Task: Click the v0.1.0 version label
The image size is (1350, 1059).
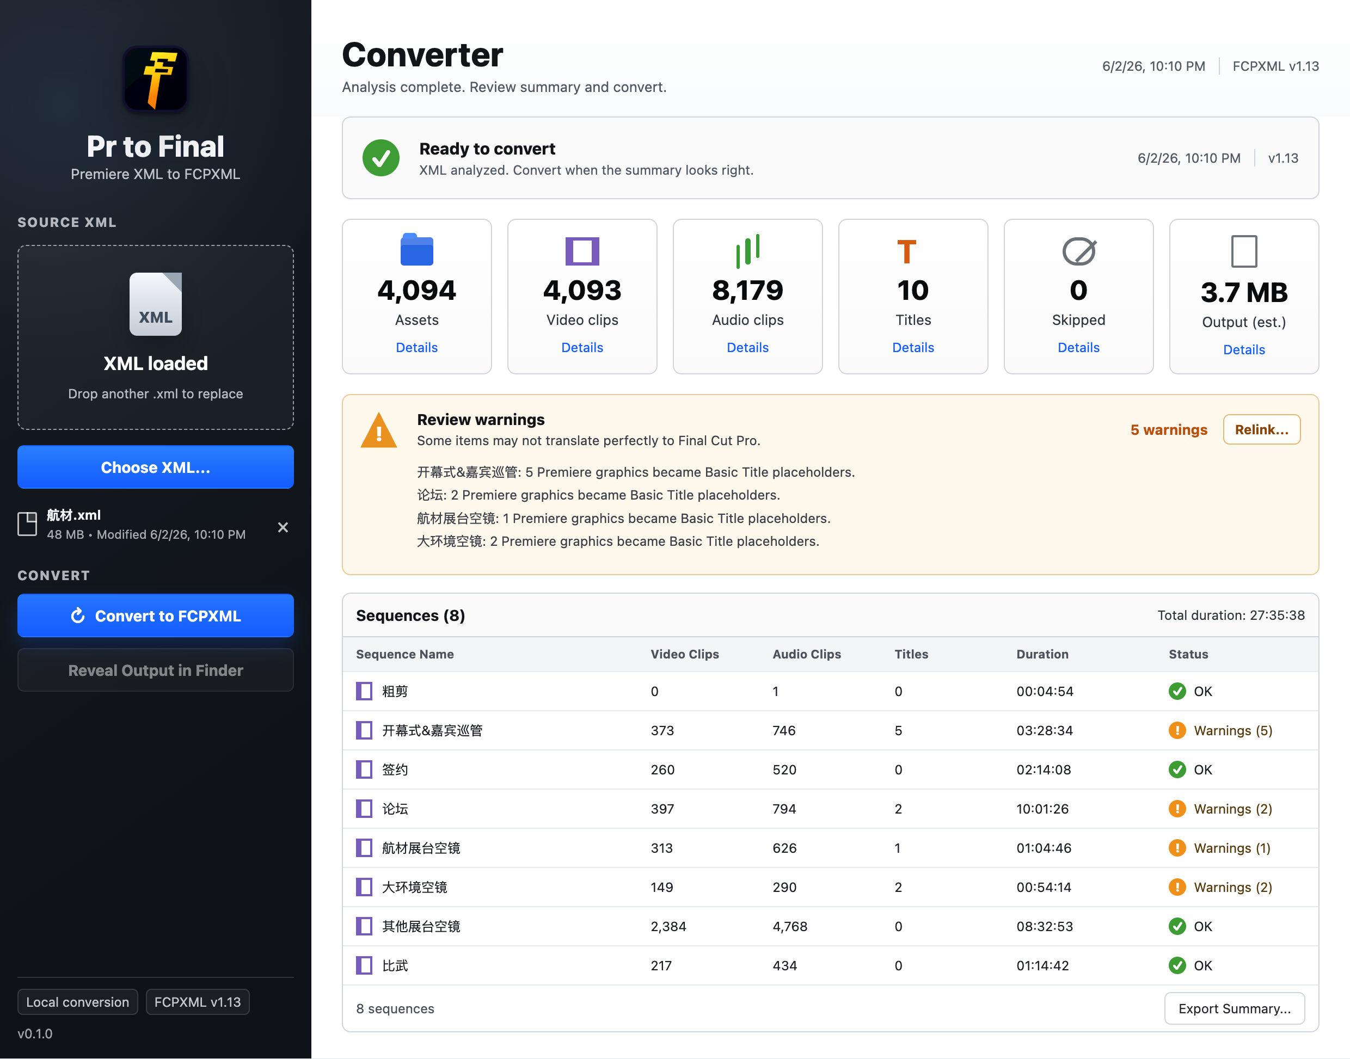Action: (x=35, y=1033)
